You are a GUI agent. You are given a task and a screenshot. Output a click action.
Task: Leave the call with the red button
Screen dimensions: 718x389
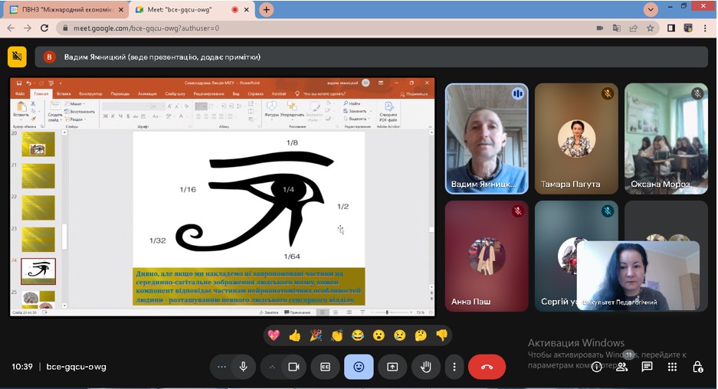point(487,367)
